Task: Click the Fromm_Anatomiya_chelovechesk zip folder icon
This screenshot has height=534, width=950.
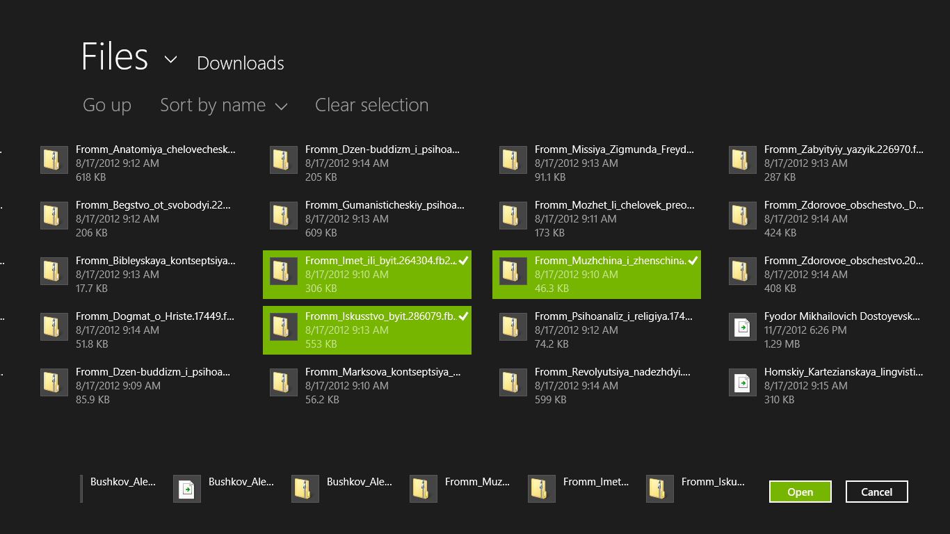Action: [x=54, y=160]
